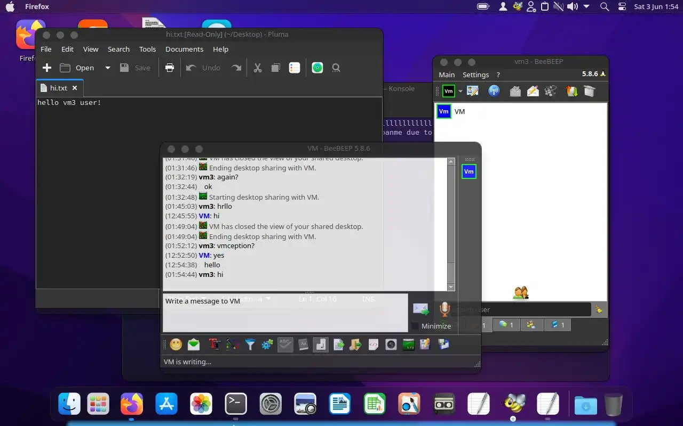The width and height of the screenshot is (683, 426).
Task: Click the save chat floppy icon
Action: click(425, 345)
